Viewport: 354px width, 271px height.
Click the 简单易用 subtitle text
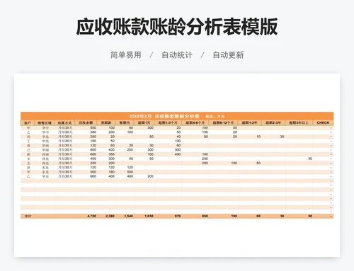pos(126,55)
